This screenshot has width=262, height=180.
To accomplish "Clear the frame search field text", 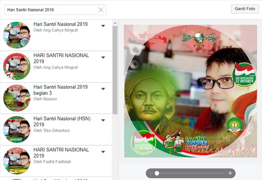I will (x=101, y=9).
